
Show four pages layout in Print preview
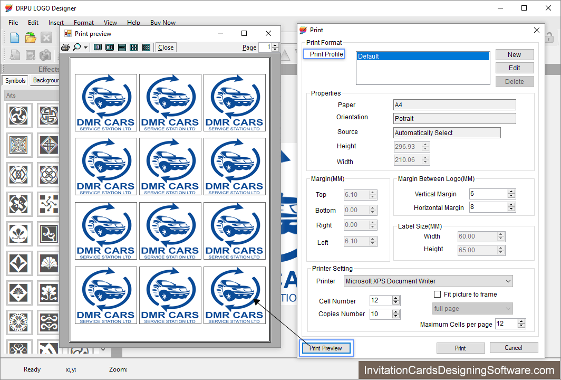click(x=134, y=47)
